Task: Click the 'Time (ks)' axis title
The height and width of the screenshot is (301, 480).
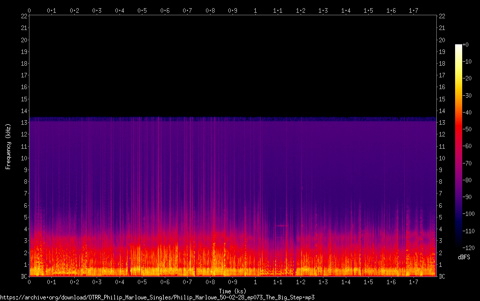Action: (232, 291)
